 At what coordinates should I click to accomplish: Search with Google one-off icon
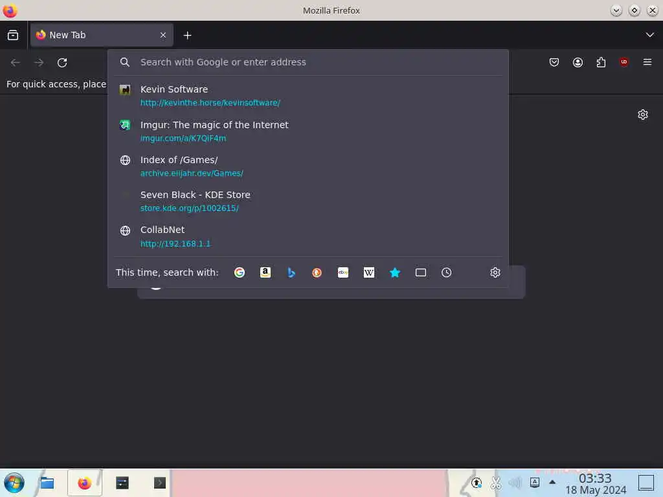tap(240, 272)
